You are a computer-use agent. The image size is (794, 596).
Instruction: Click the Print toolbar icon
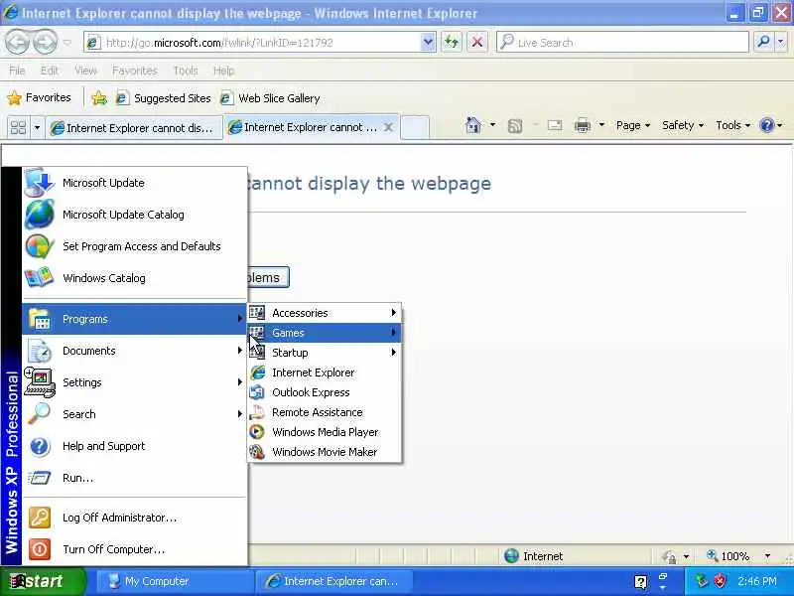click(x=583, y=125)
